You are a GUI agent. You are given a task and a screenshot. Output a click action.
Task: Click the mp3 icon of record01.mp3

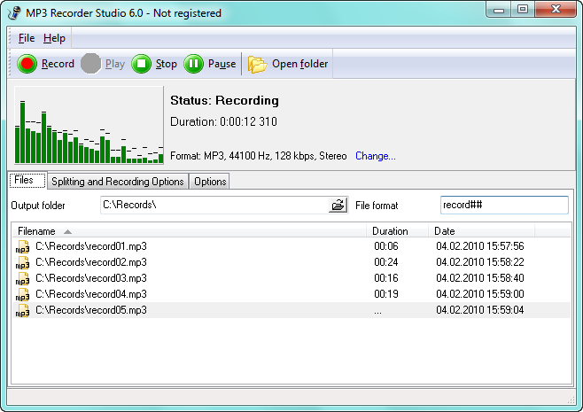tap(23, 247)
